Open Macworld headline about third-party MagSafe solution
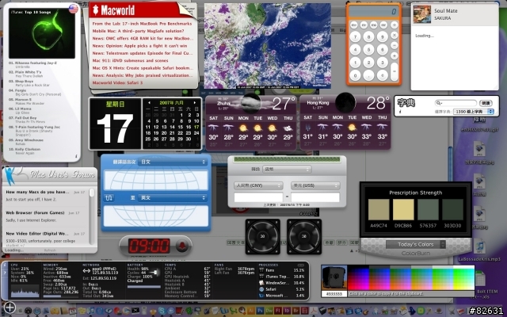 coord(138,31)
